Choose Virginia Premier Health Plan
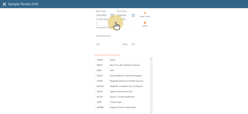The height and width of the screenshot is (114, 248). coord(123,107)
